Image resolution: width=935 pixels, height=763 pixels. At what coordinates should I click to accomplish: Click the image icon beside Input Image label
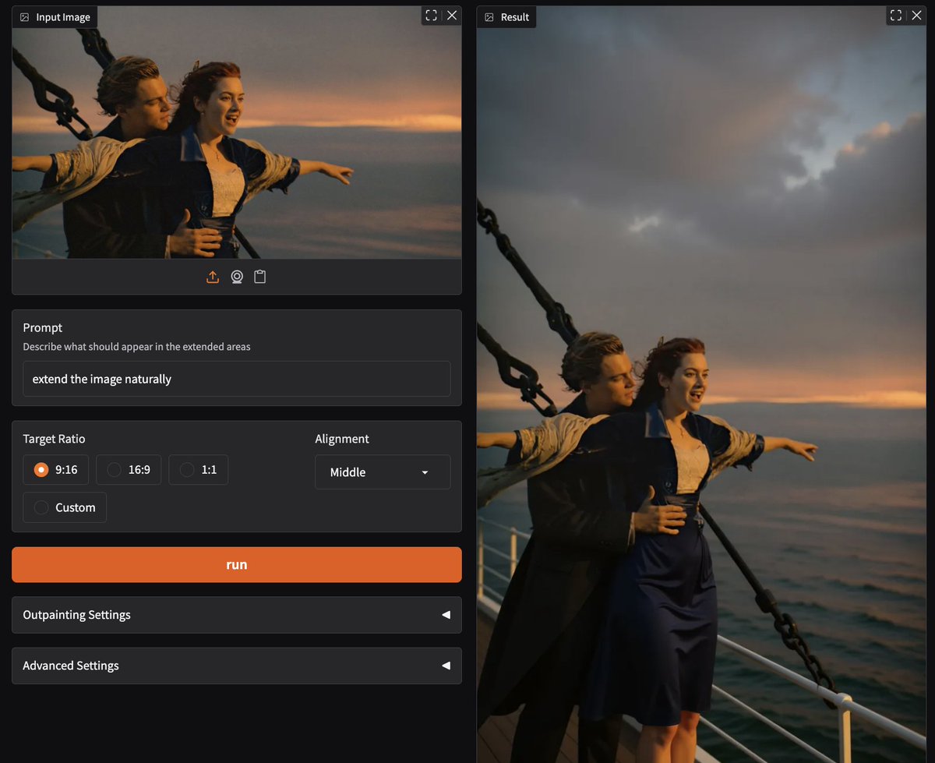coord(24,17)
